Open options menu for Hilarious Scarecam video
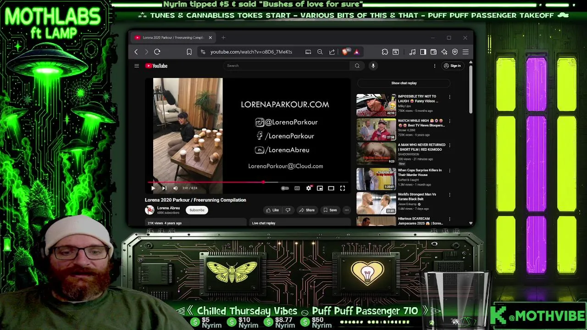Image resolution: width=587 pixels, height=330 pixels. (449, 219)
